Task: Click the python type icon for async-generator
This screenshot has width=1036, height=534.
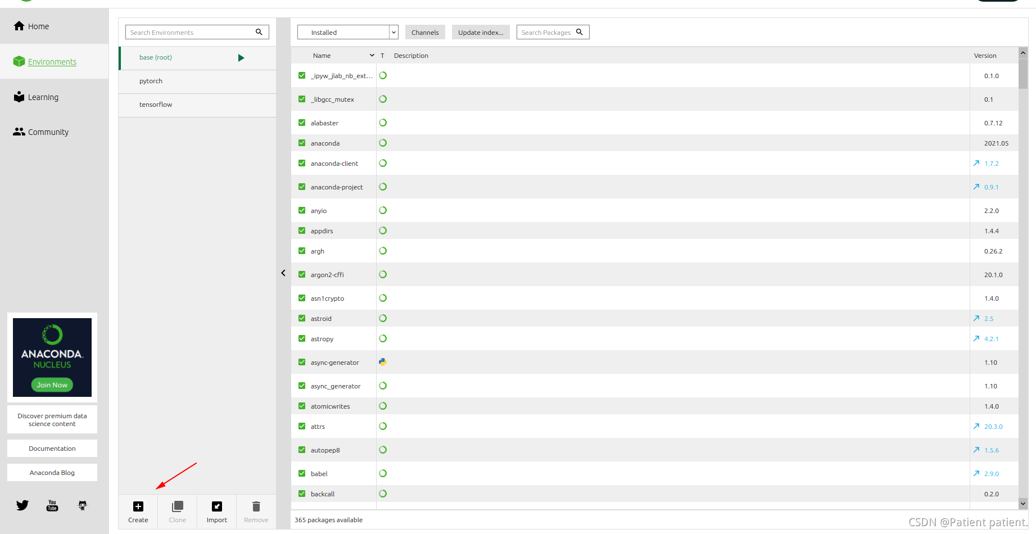Action: [383, 362]
